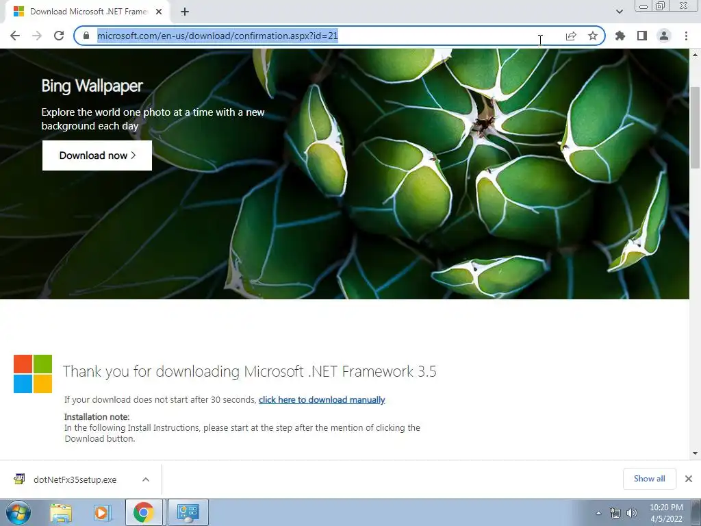Image resolution: width=701 pixels, height=526 pixels.
Task: Expand the tab search chevron
Action: coord(619,12)
